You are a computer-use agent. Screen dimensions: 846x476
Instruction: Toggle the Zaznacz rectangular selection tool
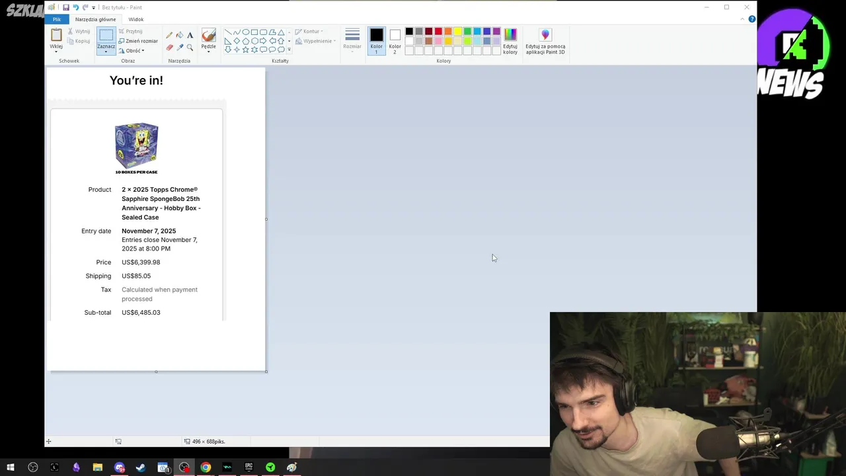(x=106, y=36)
